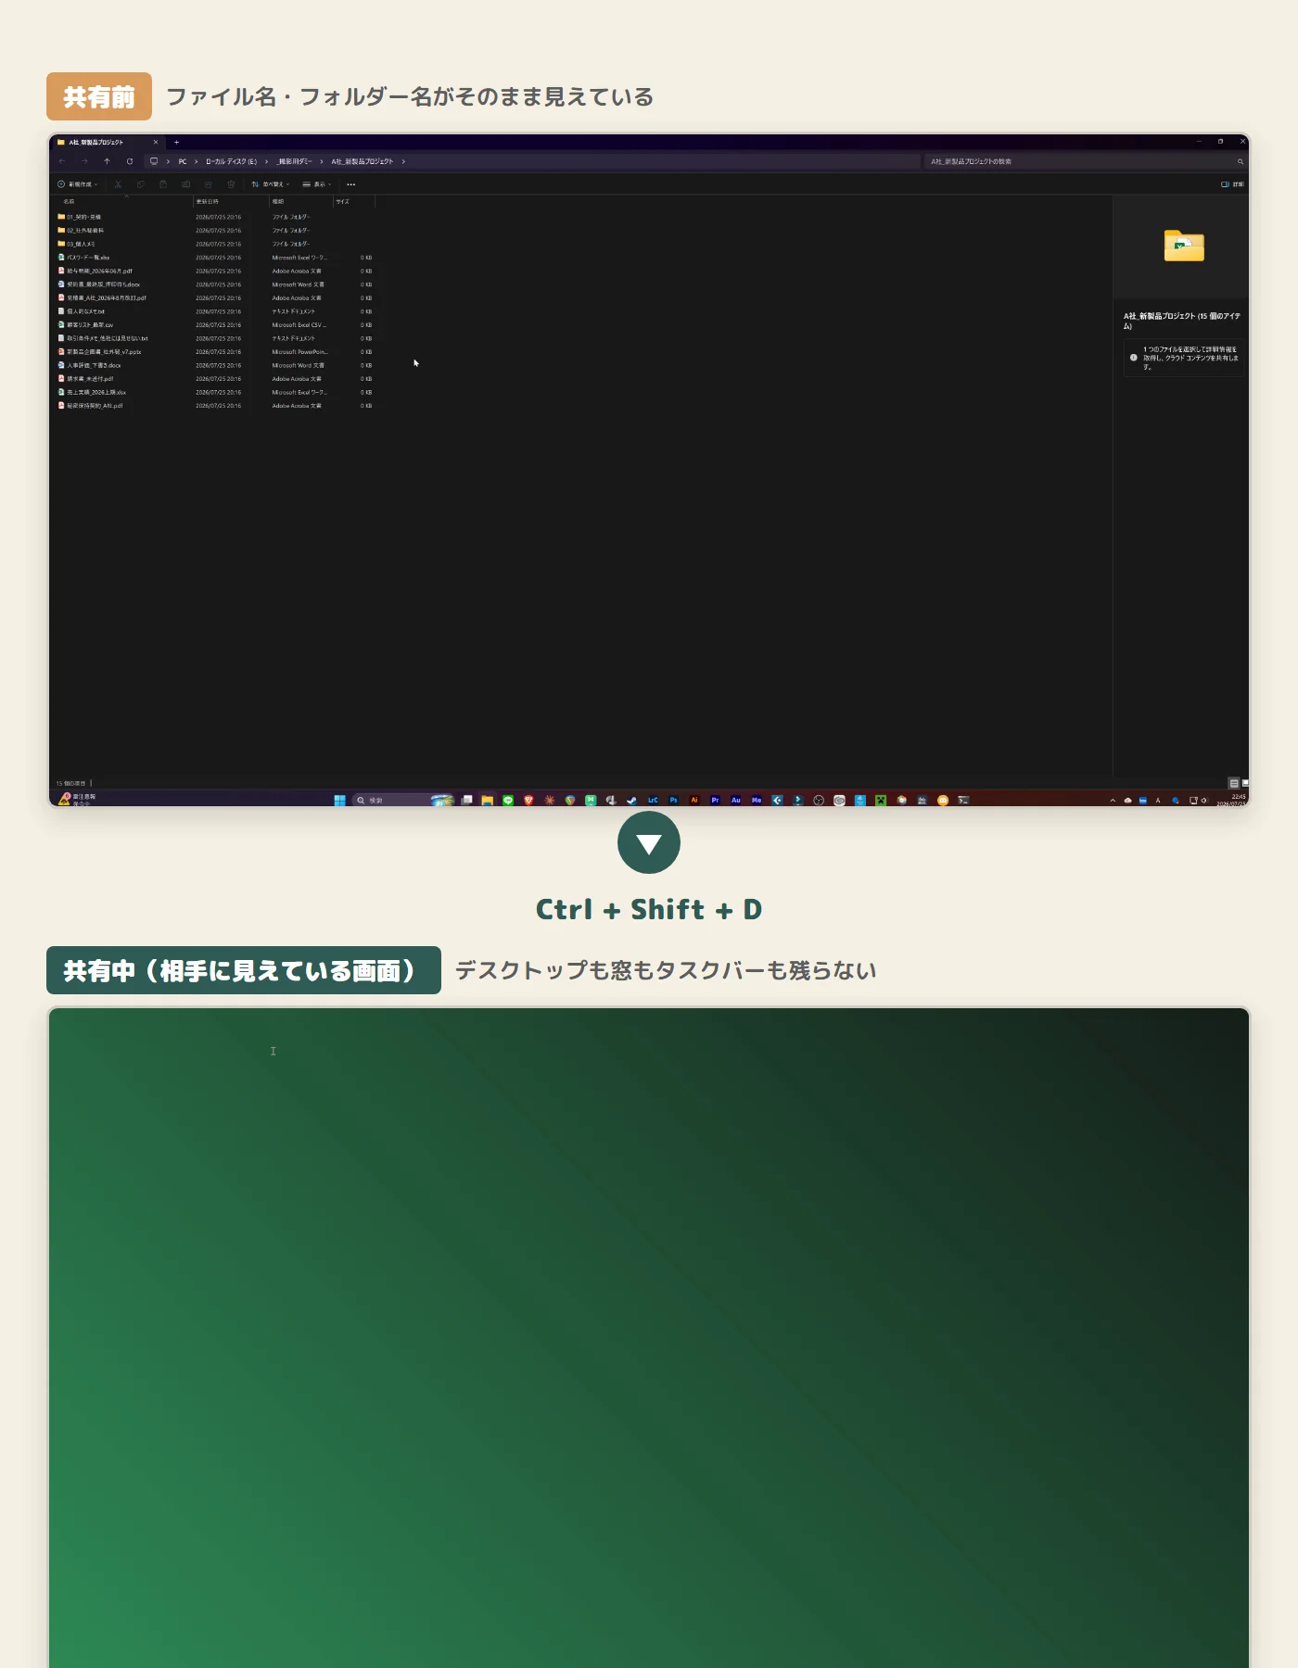Open the 表示 view dropdown
The width and height of the screenshot is (1298, 1668).
point(317,184)
